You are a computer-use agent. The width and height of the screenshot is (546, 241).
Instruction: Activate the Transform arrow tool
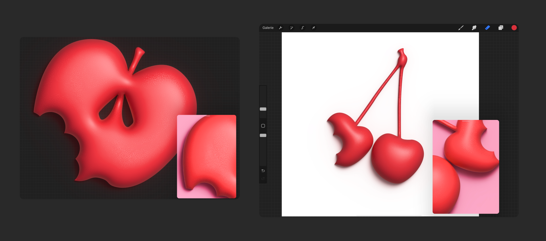click(x=313, y=28)
